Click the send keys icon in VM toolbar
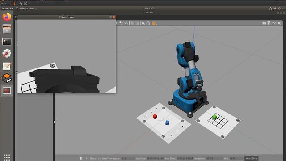This screenshot has width=286, height=161. click(x=21, y=4)
